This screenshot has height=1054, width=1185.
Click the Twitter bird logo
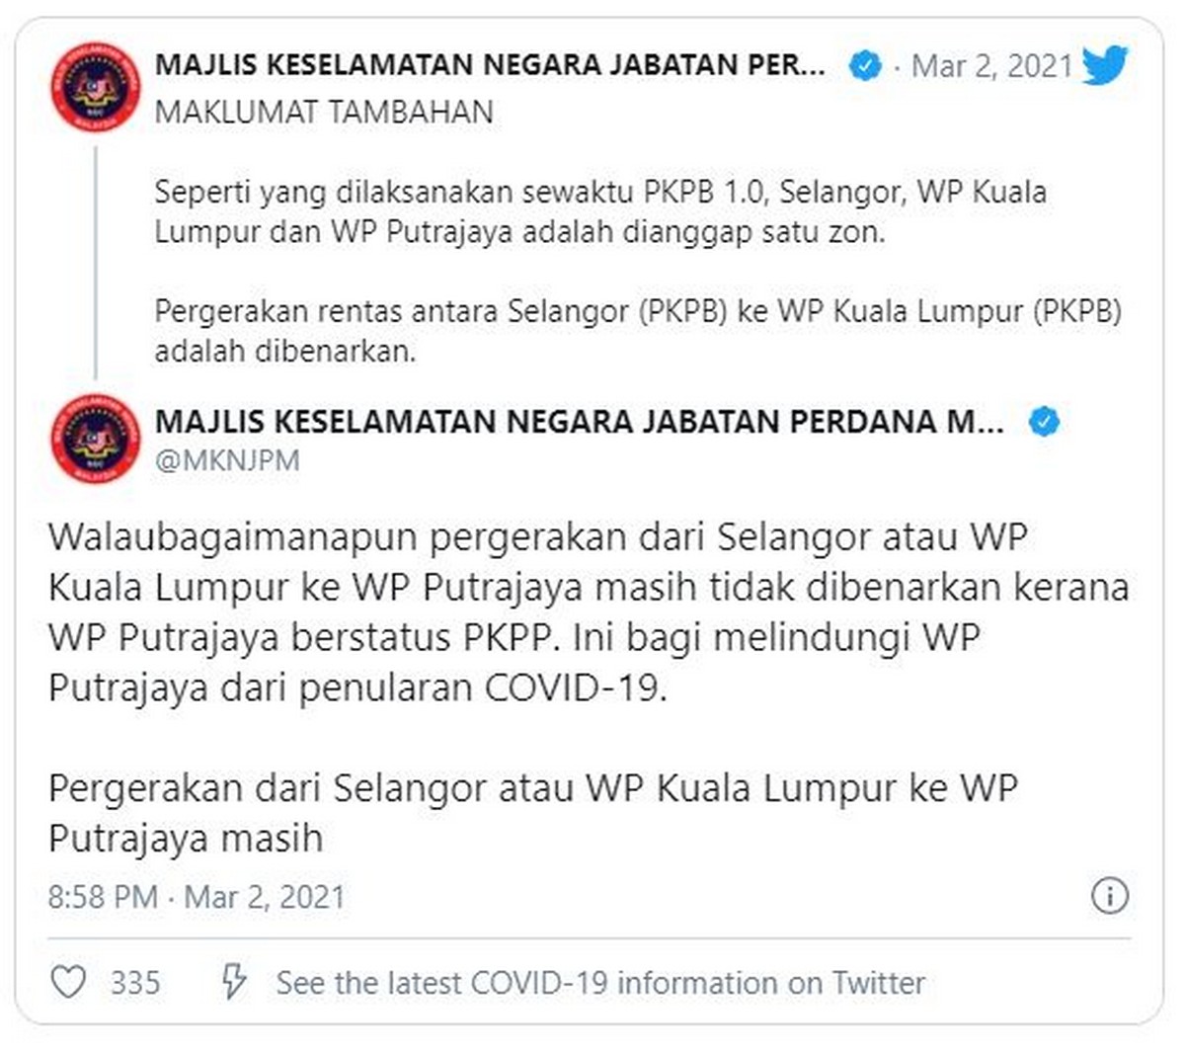click(1105, 66)
